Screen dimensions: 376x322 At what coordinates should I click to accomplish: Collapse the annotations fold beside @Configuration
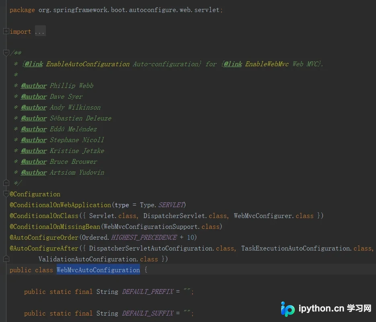tap(6, 194)
